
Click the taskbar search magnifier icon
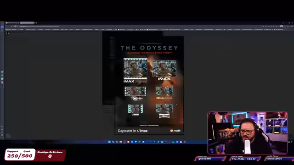pyautogui.click(x=113, y=142)
